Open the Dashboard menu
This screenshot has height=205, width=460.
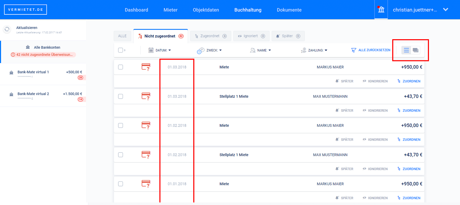tap(136, 10)
